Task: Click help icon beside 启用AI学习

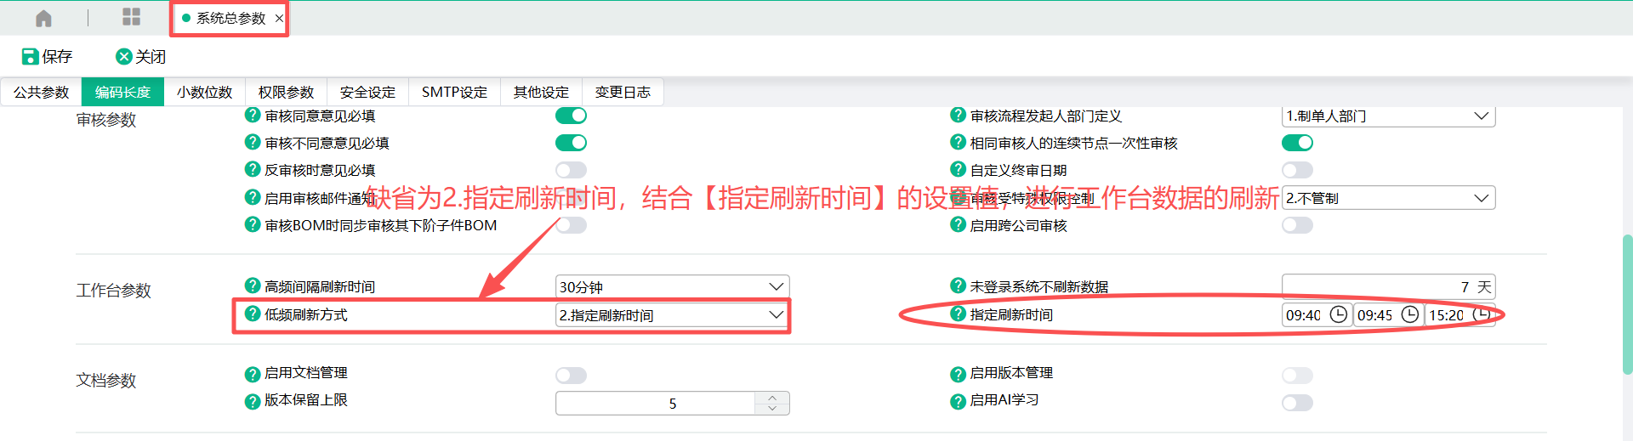Action: [x=958, y=401]
